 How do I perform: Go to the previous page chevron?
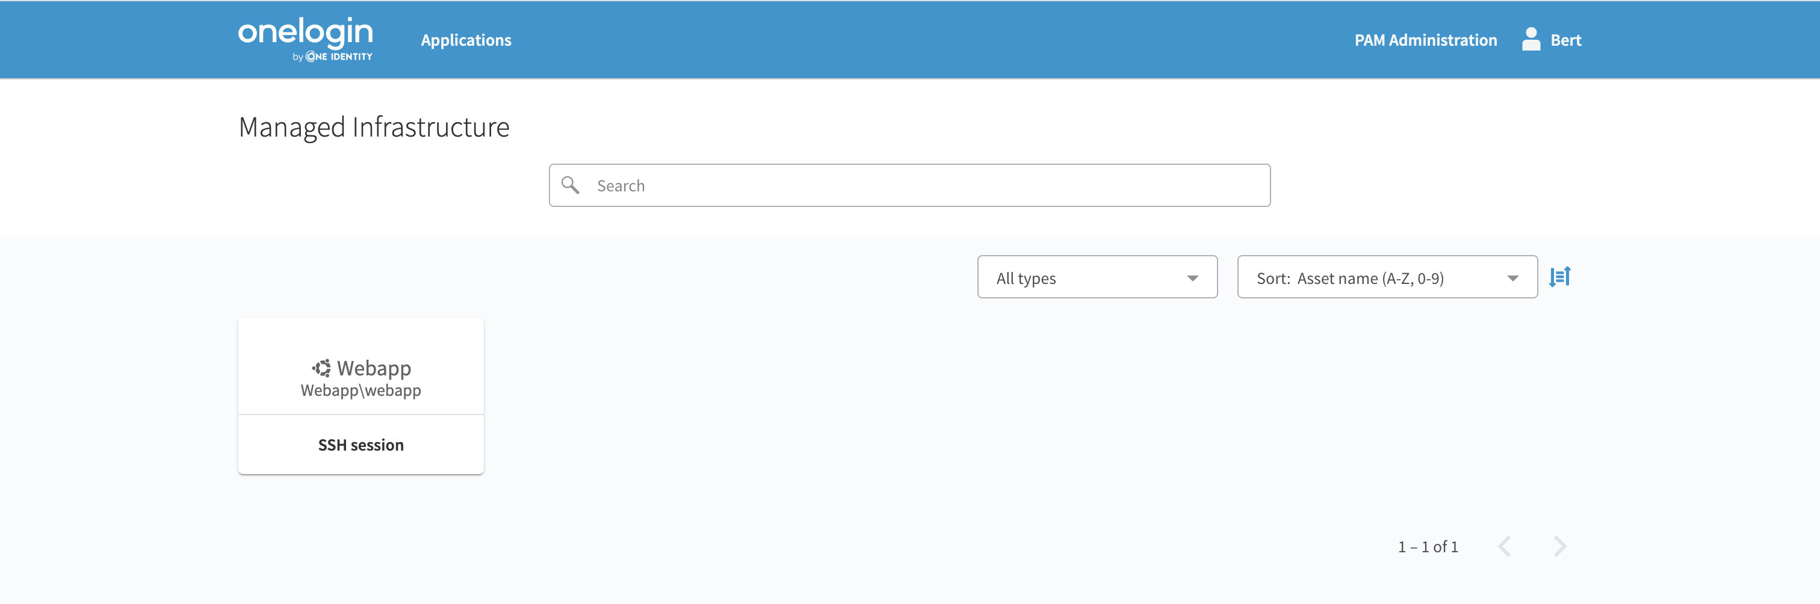(x=1504, y=546)
